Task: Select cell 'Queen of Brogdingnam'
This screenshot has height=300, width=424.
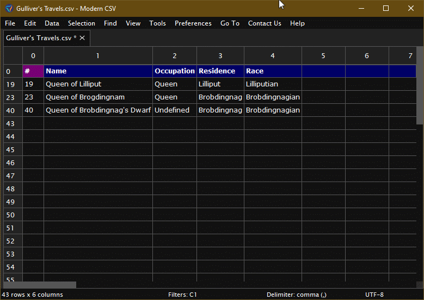Action: click(x=98, y=97)
